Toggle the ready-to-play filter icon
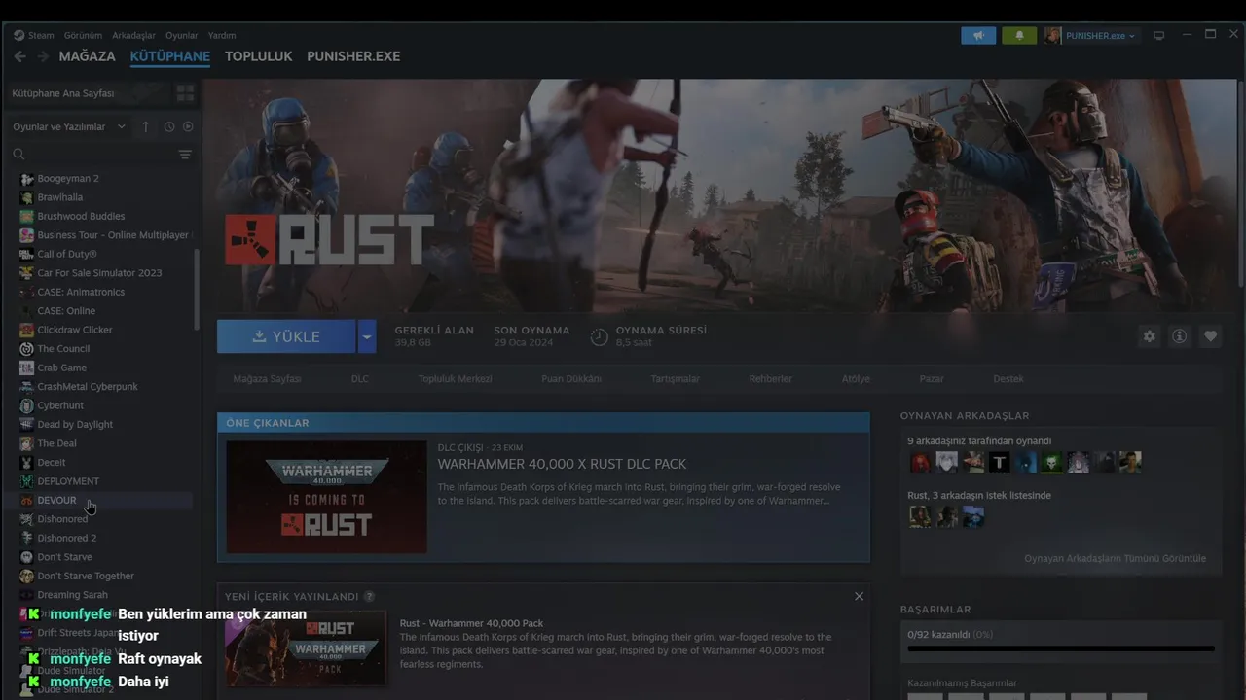Screen dimensions: 1246x700 pyautogui.click(x=188, y=126)
